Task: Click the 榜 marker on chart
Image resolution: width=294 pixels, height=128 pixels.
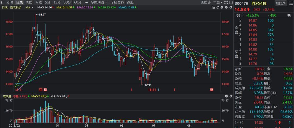Action: [45, 90]
